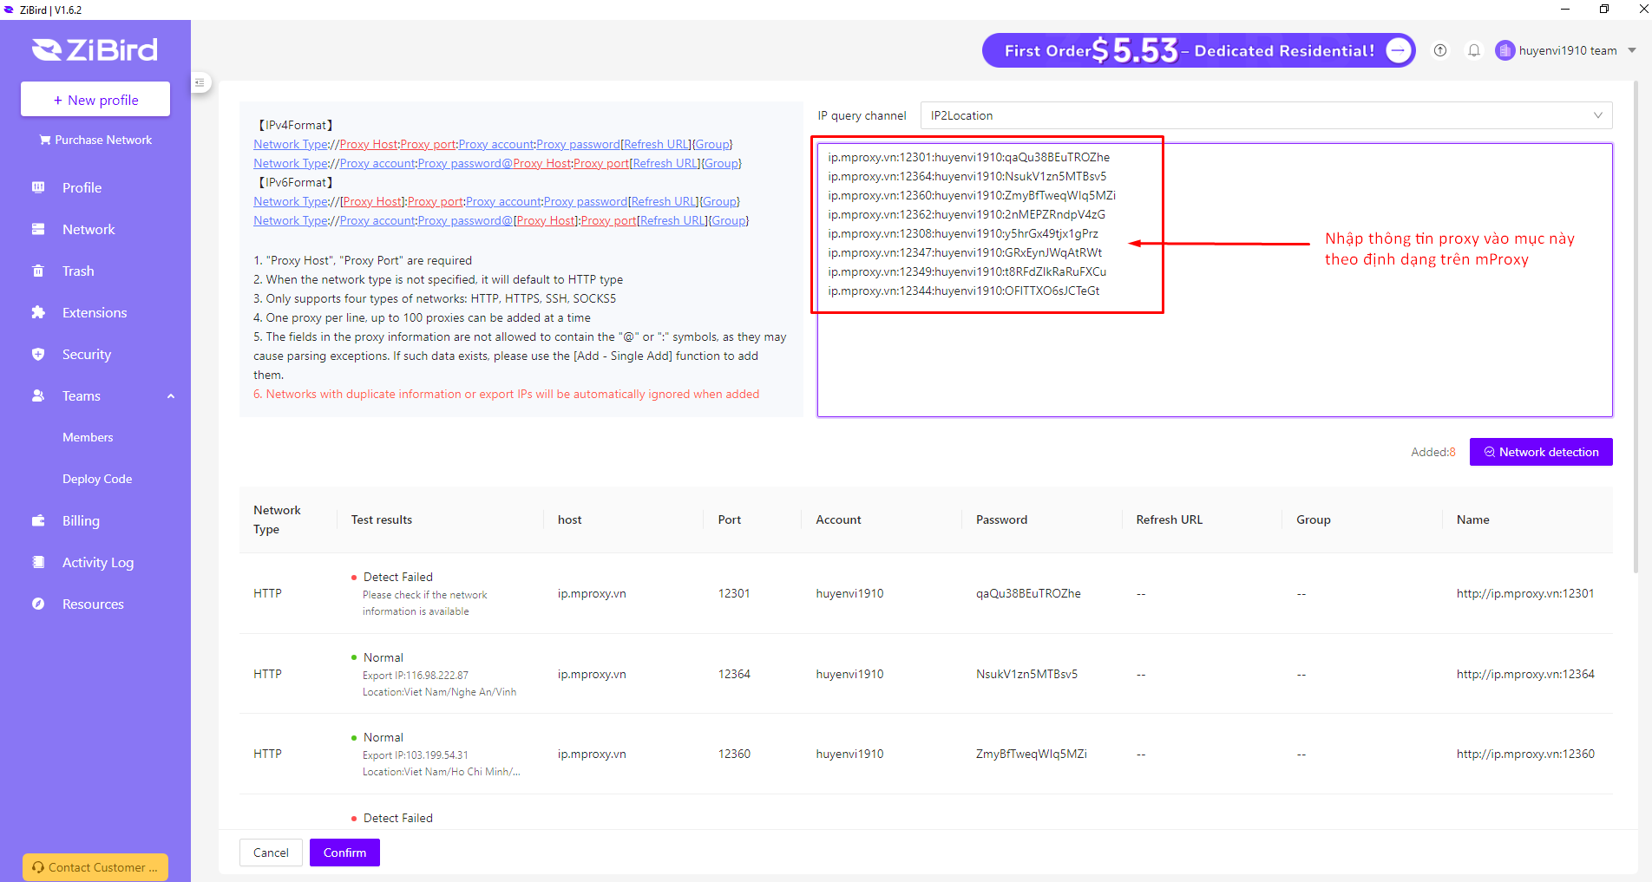The image size is (1652, 882).
Task: Click the Activity Log icon
Action: tap(38, 562)
